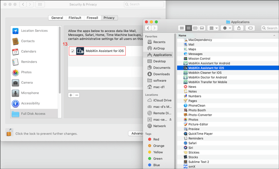The image size is (279, 169).
Task: Switch Finder to icon view
Action: (x=182, y=28)
